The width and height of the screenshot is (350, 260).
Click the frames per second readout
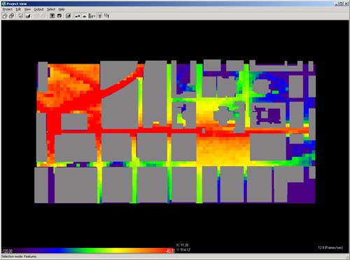click(330, 247)
